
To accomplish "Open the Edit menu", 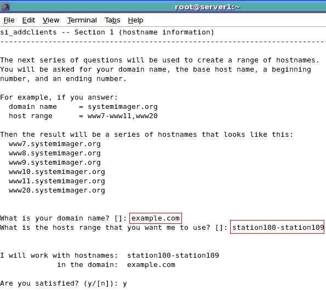I will 28,20.
